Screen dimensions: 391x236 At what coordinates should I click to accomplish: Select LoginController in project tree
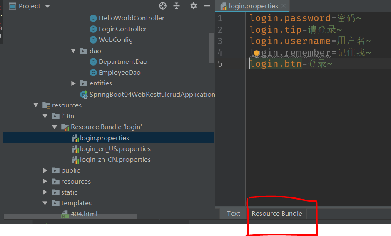tap(122, 29)
